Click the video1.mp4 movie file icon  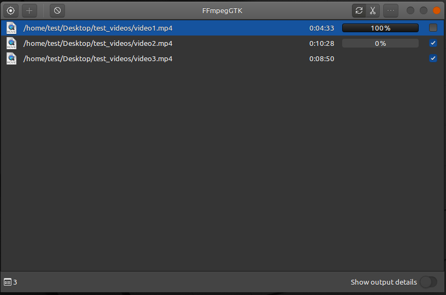tap(11, 28)
